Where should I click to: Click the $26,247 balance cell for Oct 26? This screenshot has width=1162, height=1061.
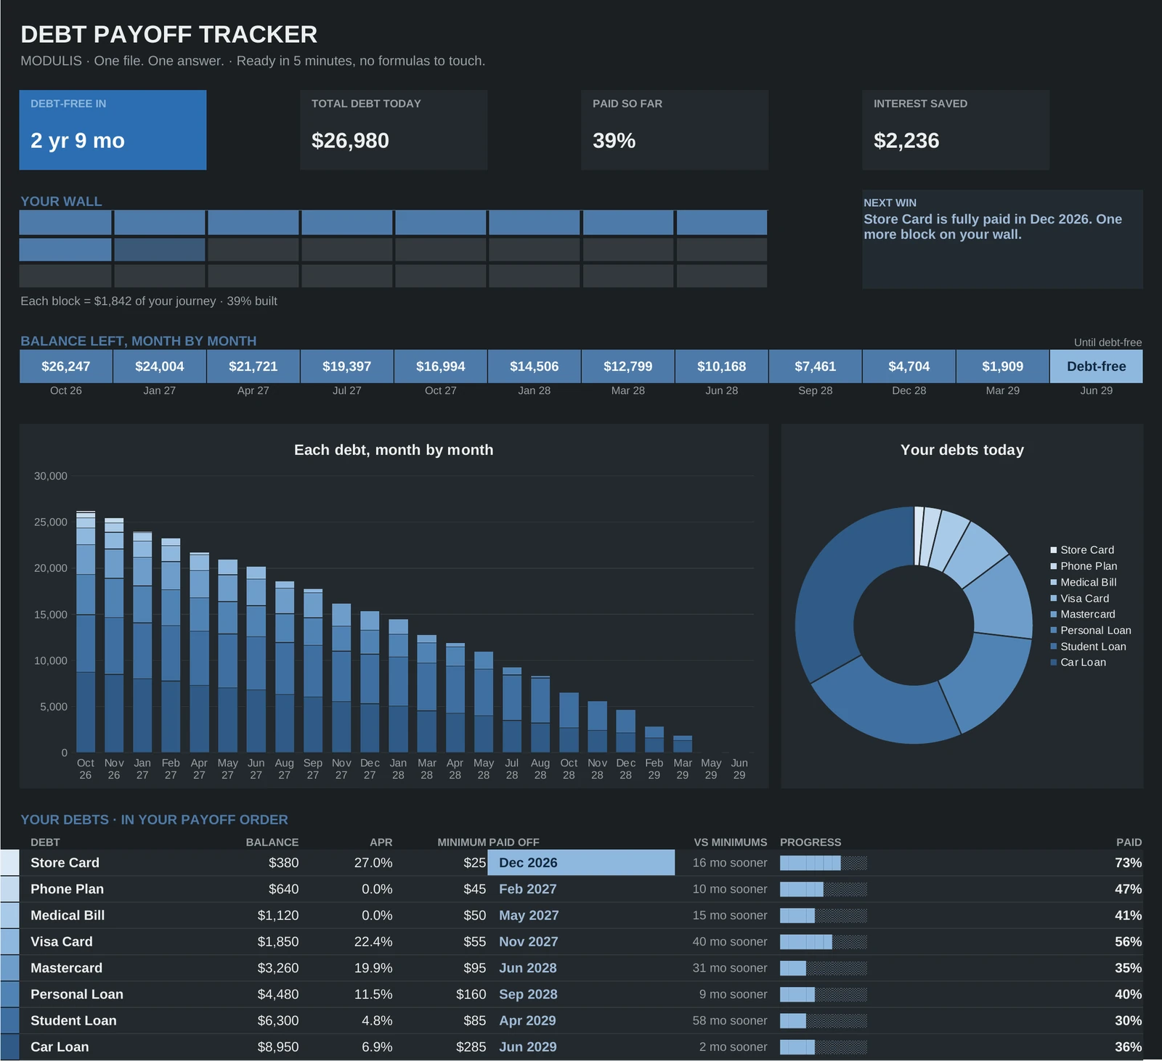tap(66, 366)
